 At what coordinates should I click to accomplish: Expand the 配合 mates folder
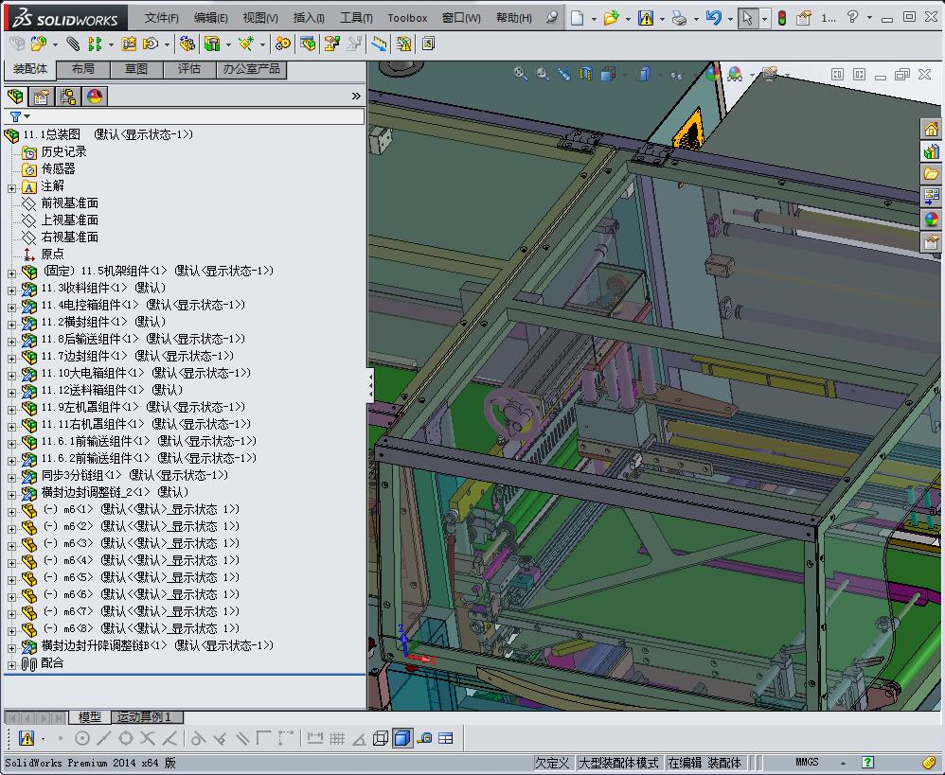pyautogui.click(x=11, y=664)
